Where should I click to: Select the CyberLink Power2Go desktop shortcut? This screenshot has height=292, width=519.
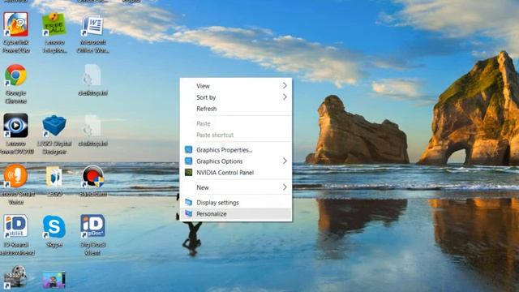pyautogui.click(x=15, y=32)
